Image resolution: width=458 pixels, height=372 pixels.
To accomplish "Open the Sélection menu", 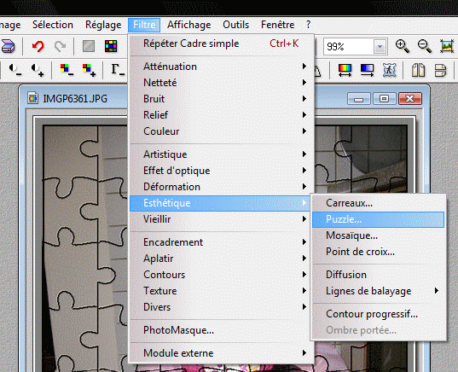I will (x=53, y=25).
